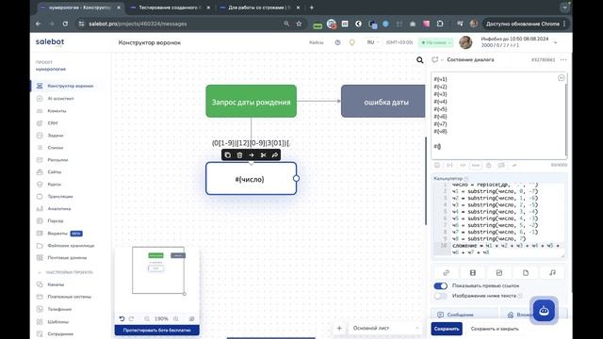
Task: Open the На смене status dropdown
Action: (435, 42)
